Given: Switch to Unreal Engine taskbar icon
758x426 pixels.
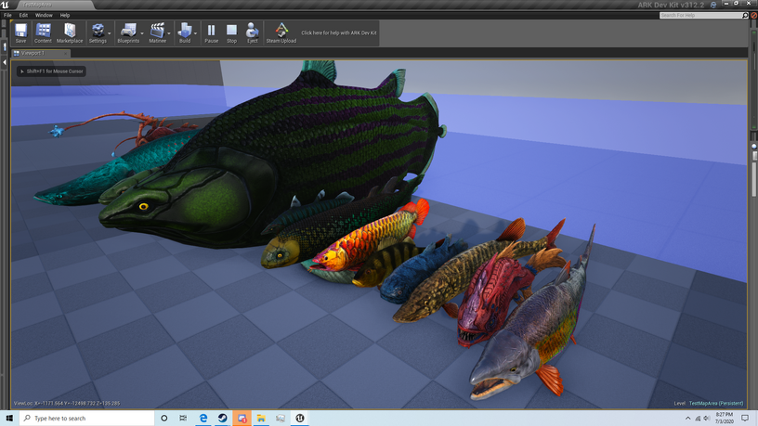Looking at the screenshot, I should click(300, 419).
